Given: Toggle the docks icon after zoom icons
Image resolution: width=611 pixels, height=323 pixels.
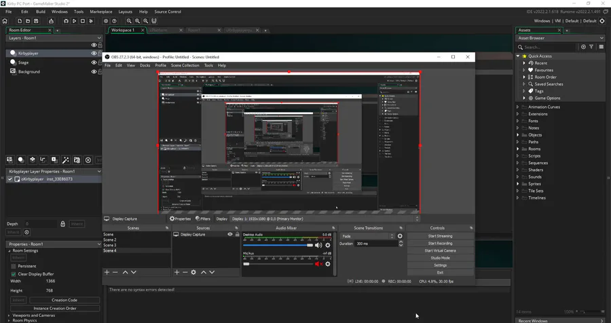Looking at the screenshot, I should (x=154, y=21).
